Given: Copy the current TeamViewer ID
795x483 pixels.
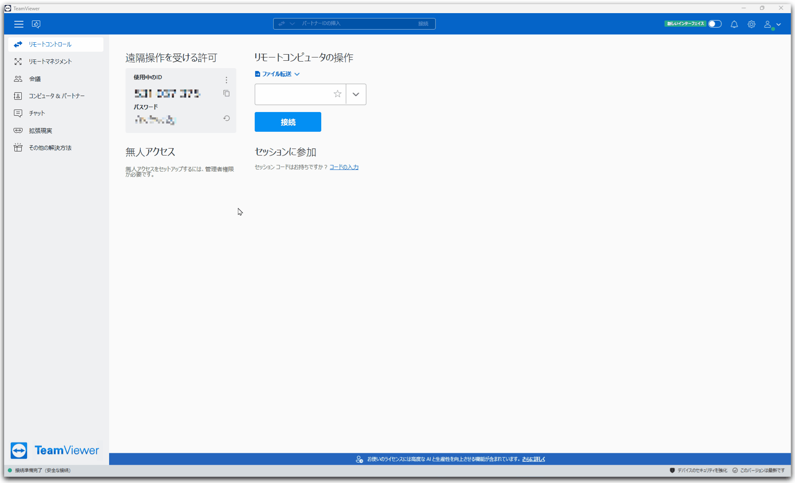Looking at the screenshot, I should pos(226,94).
